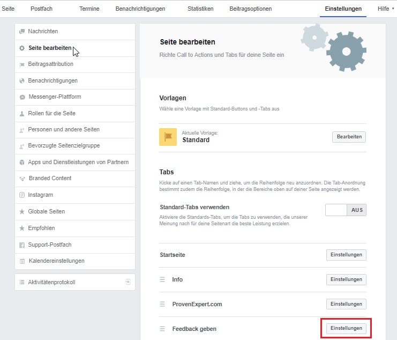This screenshot has height=340, width=397.
Task: Toggle the Standard-Tabs verwenden switch
Action: [346, 210]
